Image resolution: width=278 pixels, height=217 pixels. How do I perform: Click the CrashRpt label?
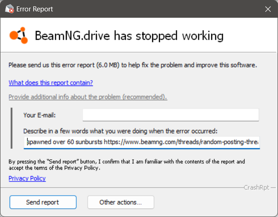(x=256, y=187)
